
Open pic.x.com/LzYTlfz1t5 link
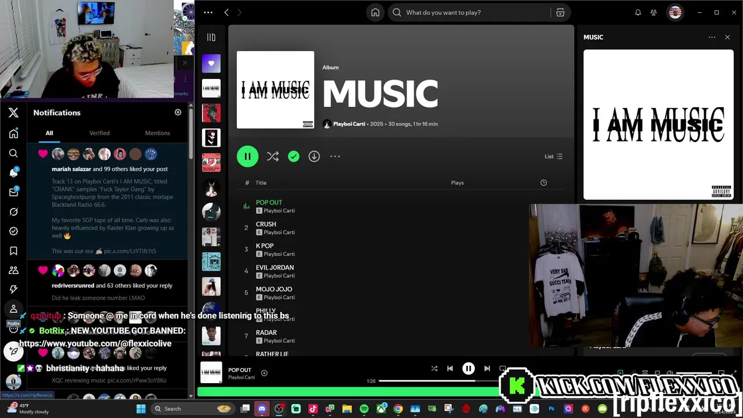[x=130, y=251]
